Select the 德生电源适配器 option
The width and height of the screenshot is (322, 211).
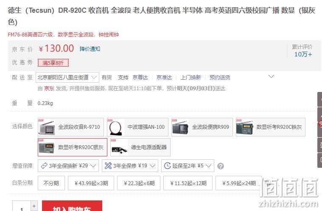pos(140,147)
